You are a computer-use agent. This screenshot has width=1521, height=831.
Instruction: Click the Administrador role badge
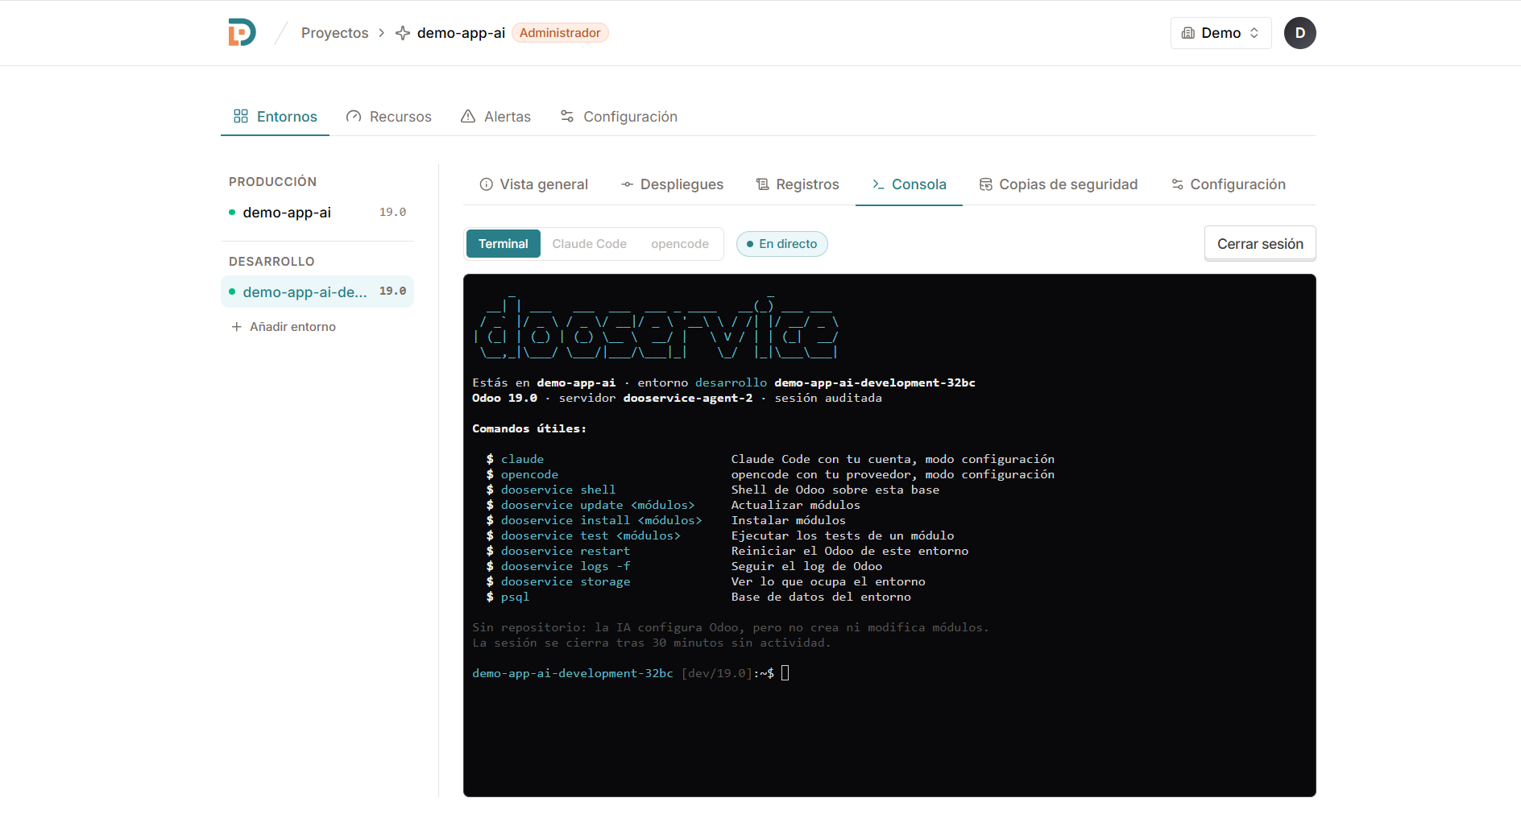[x=560, y=33]
